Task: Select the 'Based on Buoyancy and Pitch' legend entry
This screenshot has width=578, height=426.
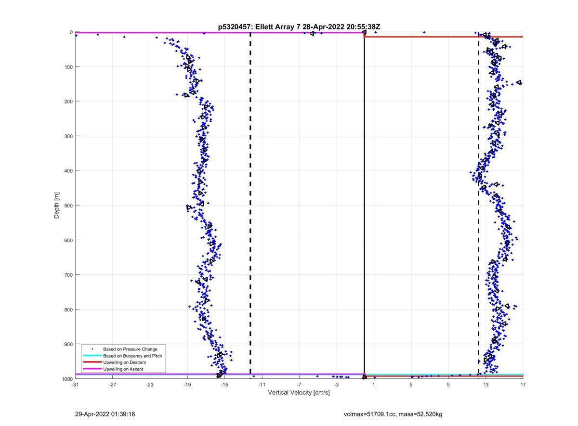Action: [132, 356]
